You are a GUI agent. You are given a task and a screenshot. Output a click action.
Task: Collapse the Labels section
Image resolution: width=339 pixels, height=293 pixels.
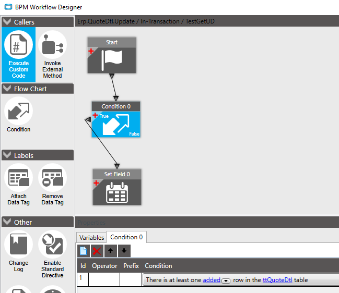pos(7,155)
